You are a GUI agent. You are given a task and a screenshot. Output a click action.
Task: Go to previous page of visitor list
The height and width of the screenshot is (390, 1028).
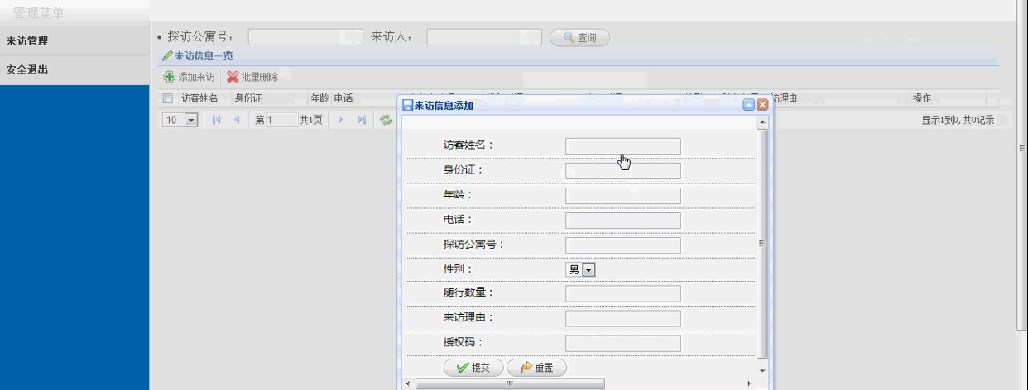(237, 121)
